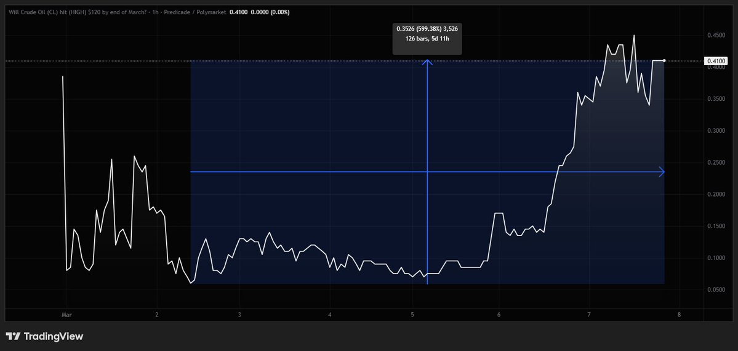Screen dimensions: 738x351
Task: Click the chart title about Crude Oil $120
Action: (x=77, y=12)
